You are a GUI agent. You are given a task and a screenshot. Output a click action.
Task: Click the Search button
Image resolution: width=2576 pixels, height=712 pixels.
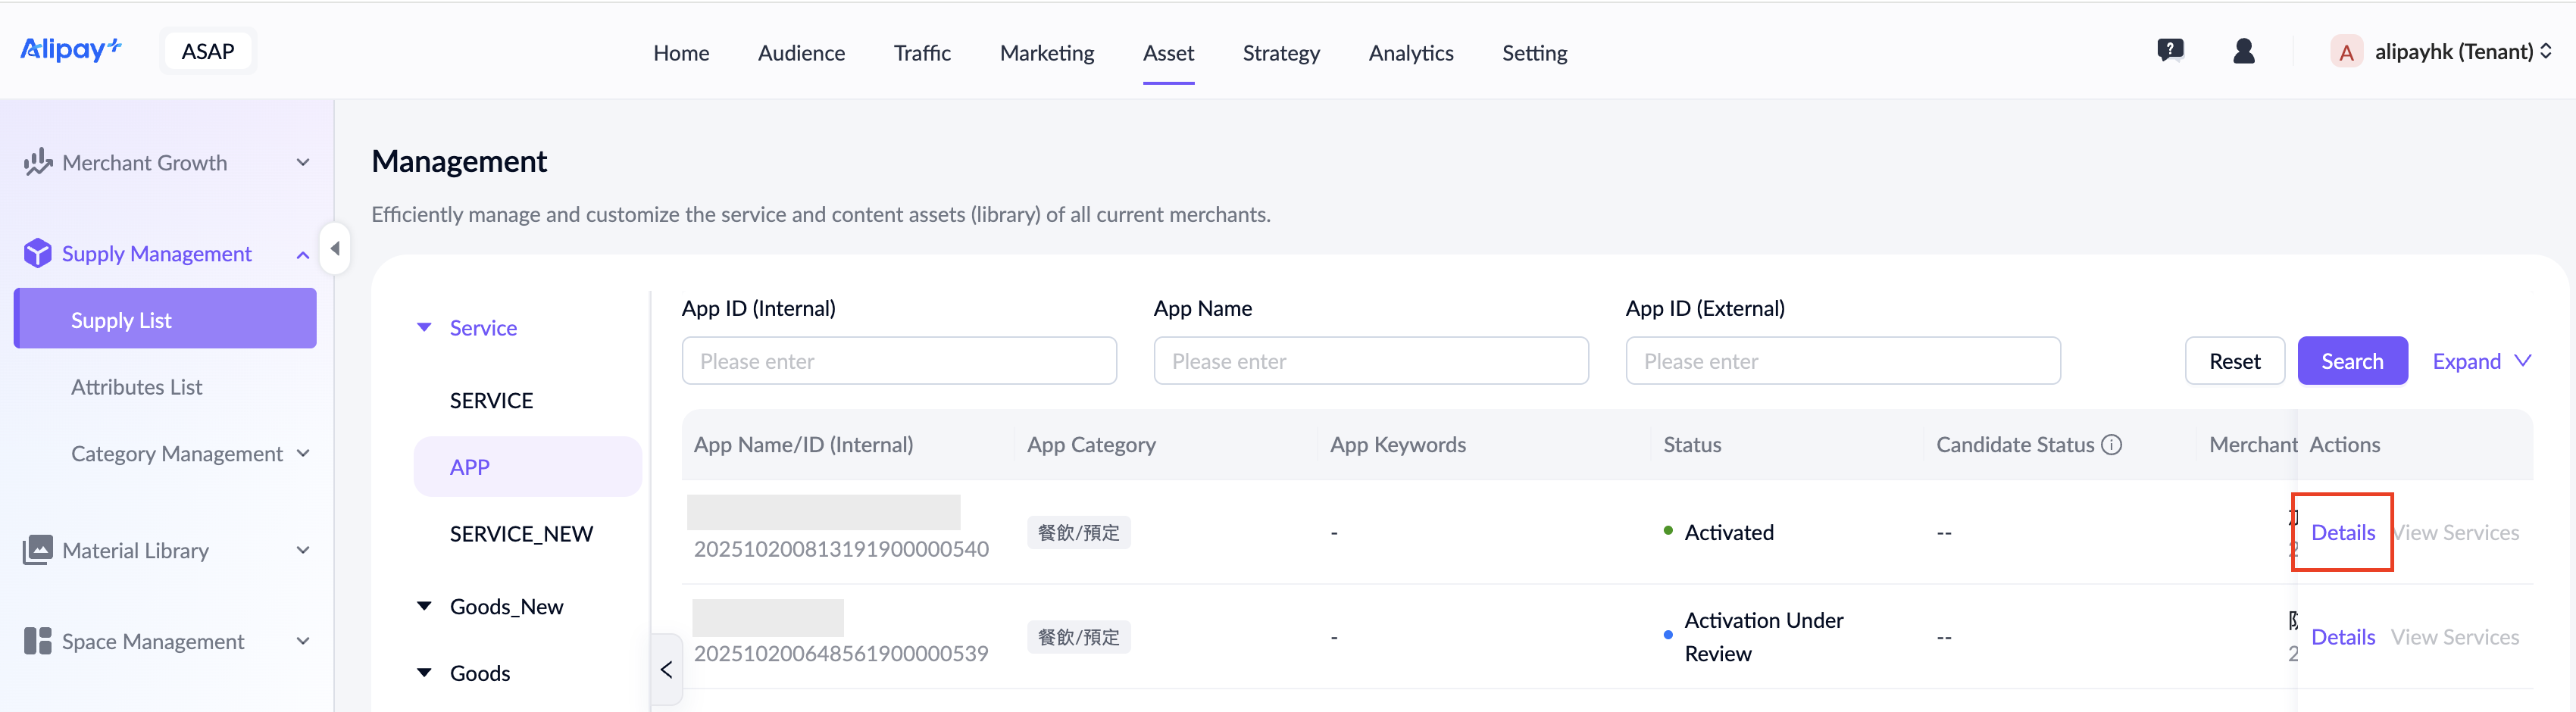click(x=2351, y=361)
